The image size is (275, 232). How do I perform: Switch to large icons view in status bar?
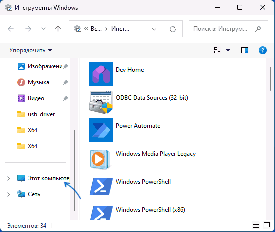click(x=267, y=225)
